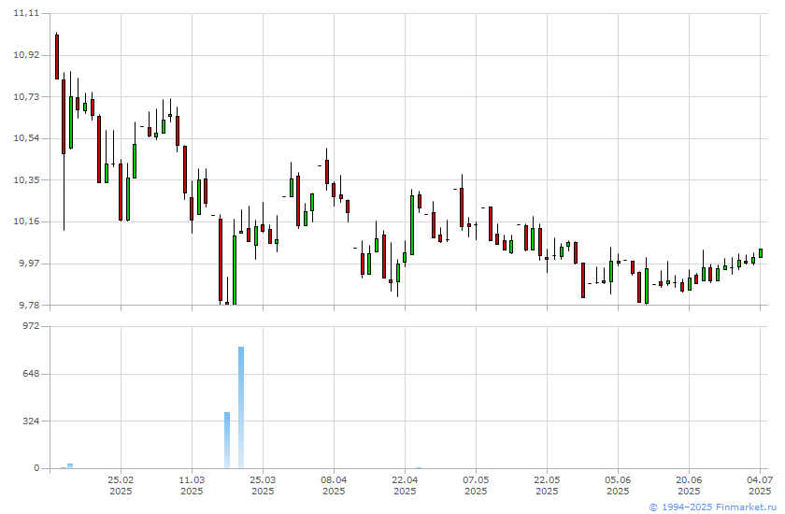Click the date label 07.05 2025
The width and height of the screenshot is (785, 514).
[x=476, y=485]
